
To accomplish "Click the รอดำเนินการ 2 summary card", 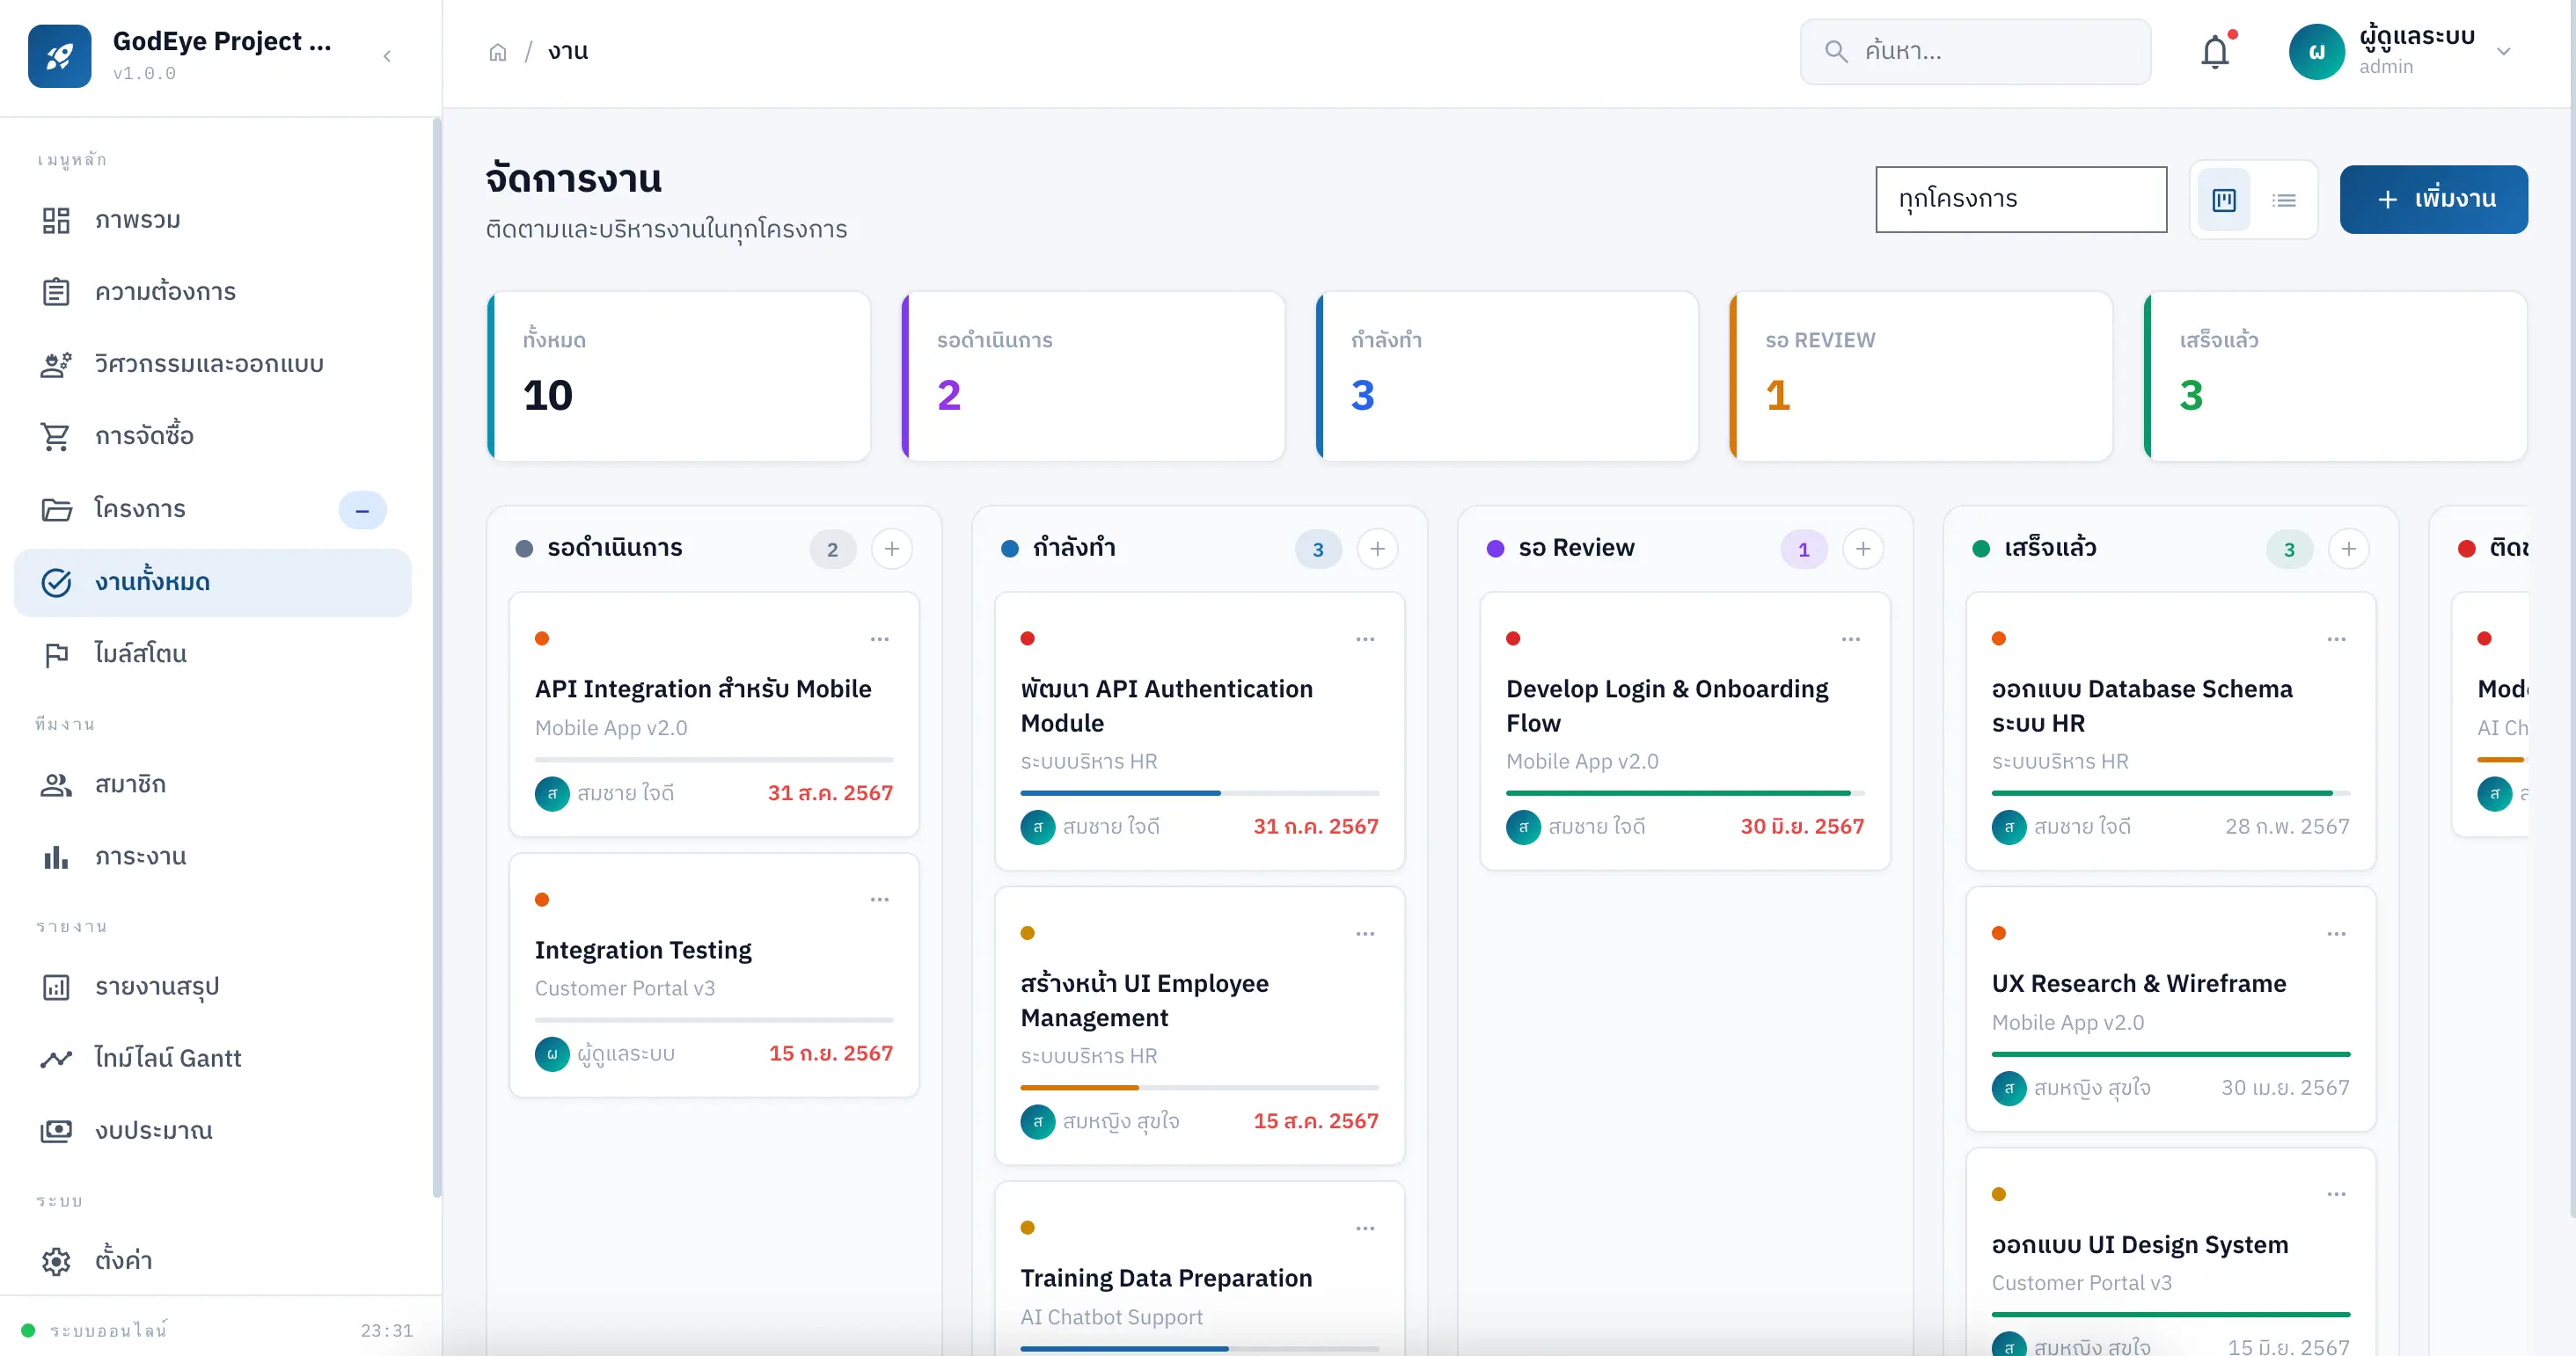I will pos(1093,375).
